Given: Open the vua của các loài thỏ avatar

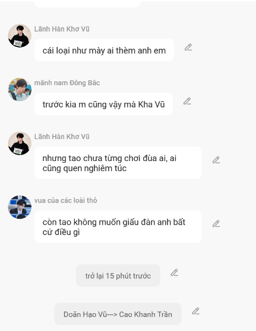Looking at the screenshot, I should click(20, 207).
